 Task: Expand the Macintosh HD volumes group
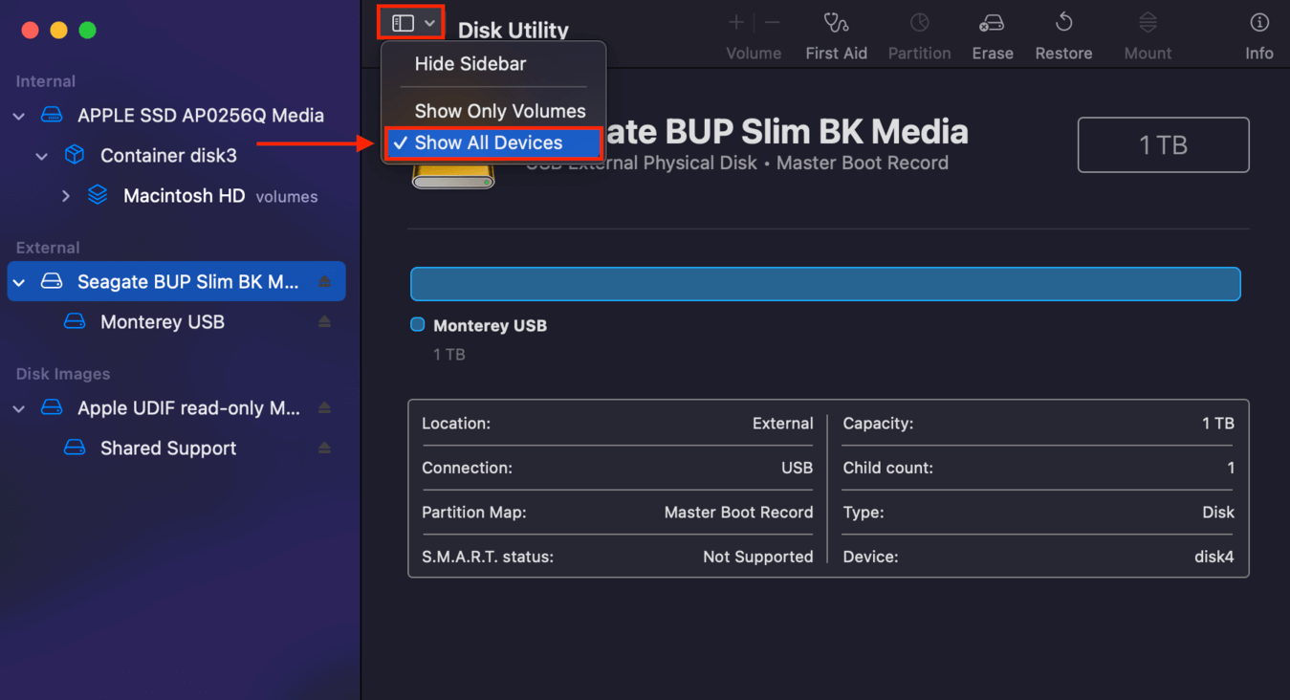coord(65,196)
